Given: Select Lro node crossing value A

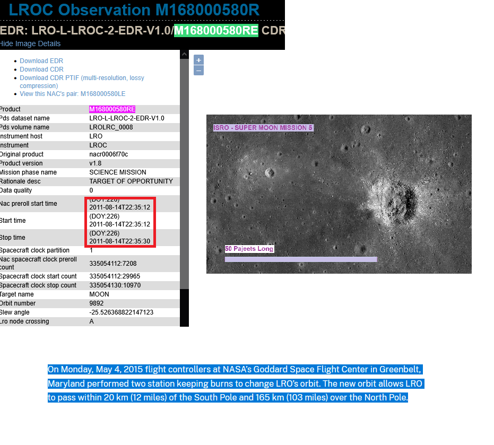Looking at the screenshot, I should pos(91,321).
